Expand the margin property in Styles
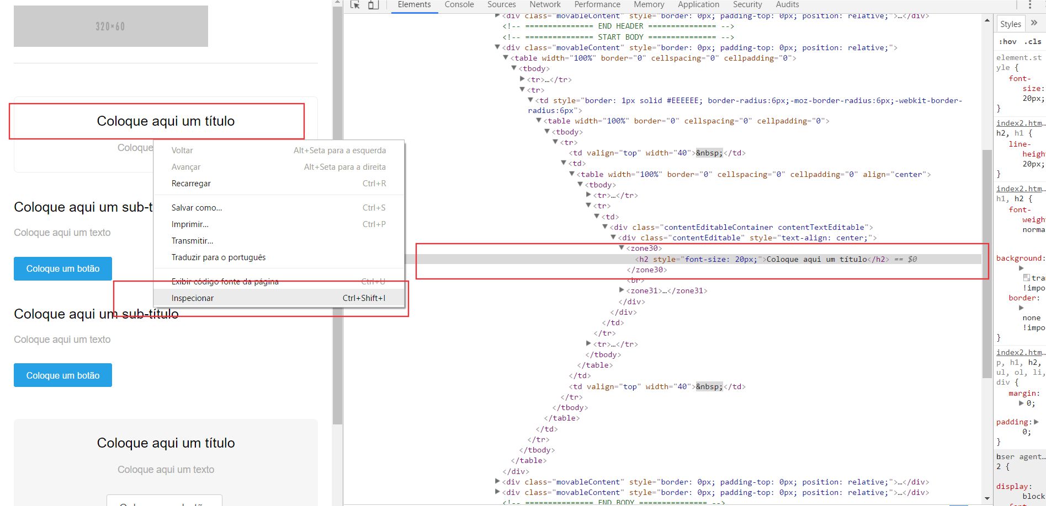 click(1021, 403)
